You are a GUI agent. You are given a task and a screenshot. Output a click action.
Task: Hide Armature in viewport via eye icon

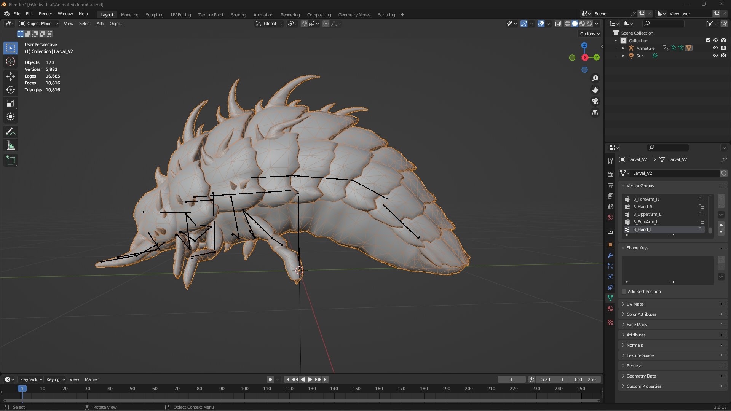click(715, 48)
